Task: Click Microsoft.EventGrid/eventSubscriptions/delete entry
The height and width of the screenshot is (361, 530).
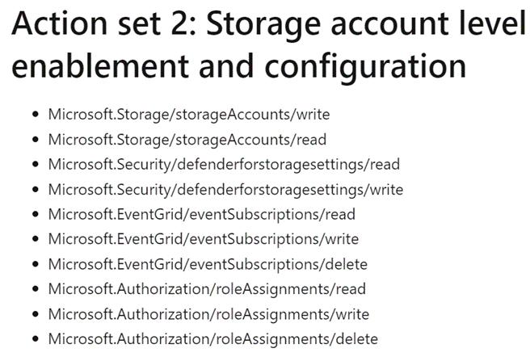Action: pyautogui.click(x=208, y=264)
